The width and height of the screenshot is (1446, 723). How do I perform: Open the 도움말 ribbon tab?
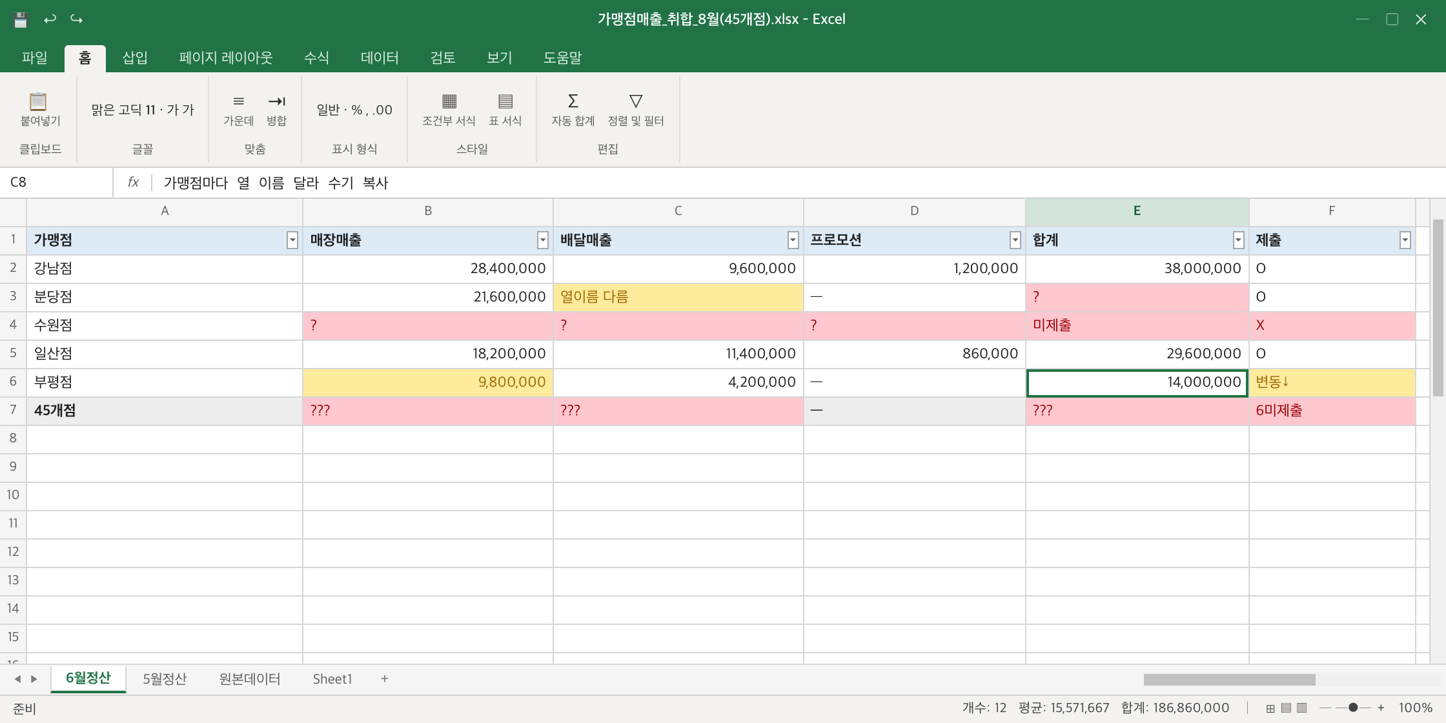tap(562, 58)
